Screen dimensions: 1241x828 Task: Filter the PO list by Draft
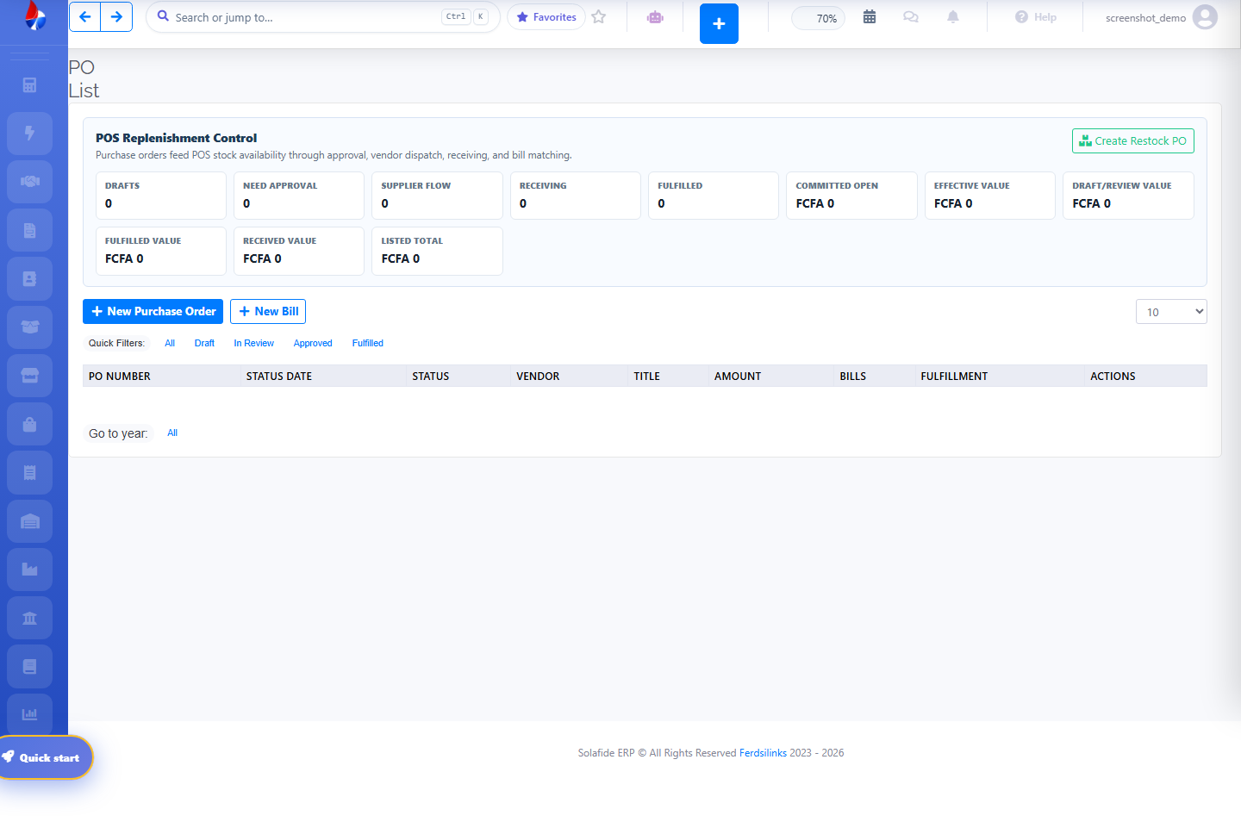[x=204, y=343]
